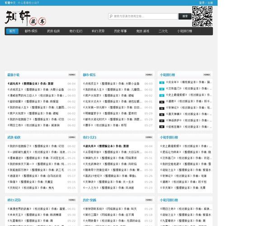The height and width of the screenshot is (226, 255).
Task: Open 《我的空姐老婆》 in the 小说季排行榜 list
Action: tap(185, 164)
